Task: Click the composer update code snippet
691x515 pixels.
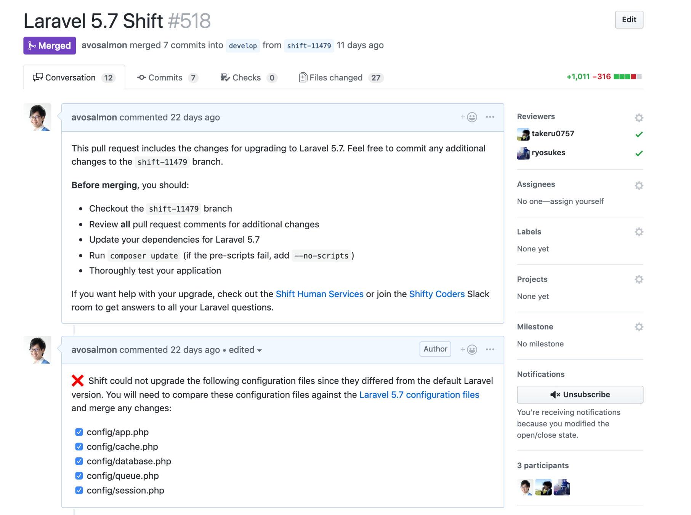Action: pos(144,256)
